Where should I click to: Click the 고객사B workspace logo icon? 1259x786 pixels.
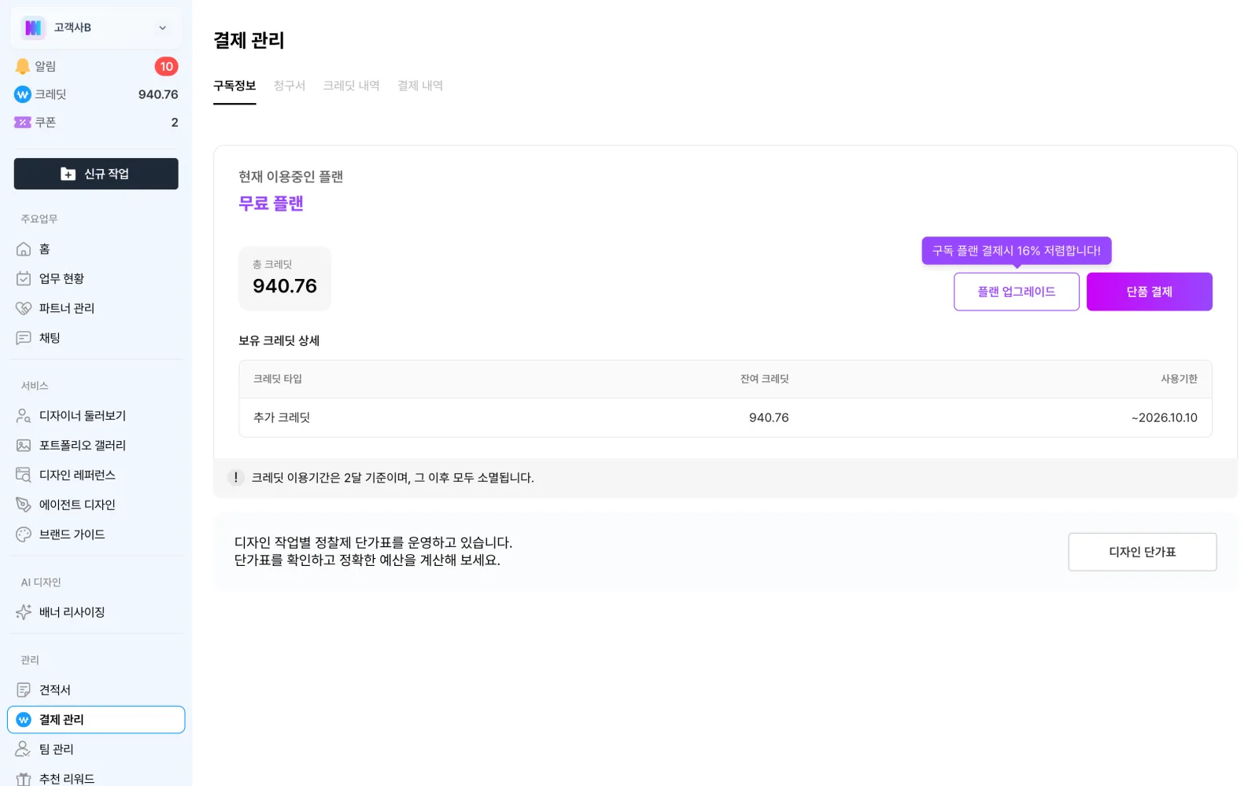click(33, 28)
